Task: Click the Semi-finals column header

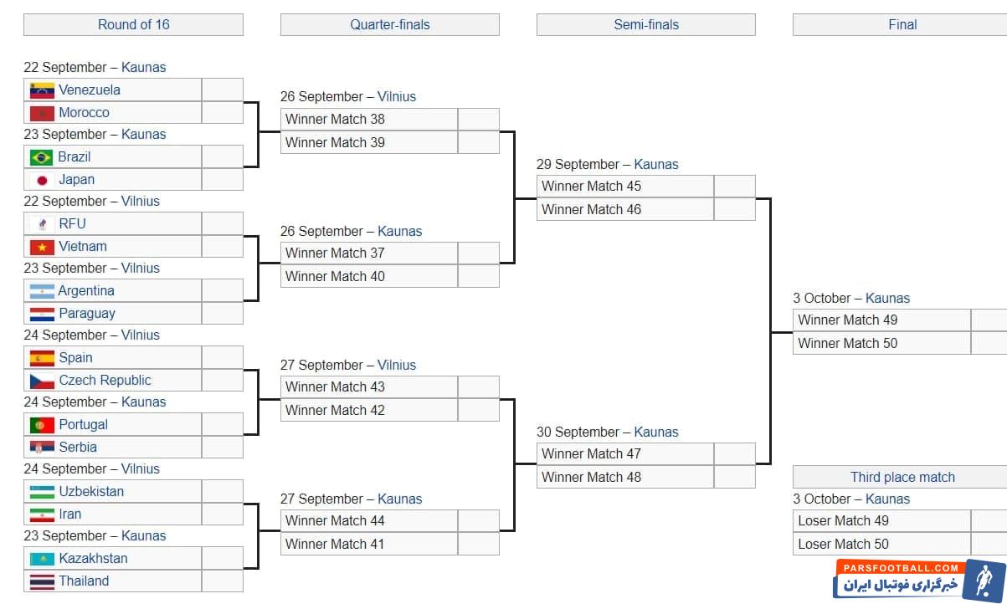Action: tap(645, 25)
